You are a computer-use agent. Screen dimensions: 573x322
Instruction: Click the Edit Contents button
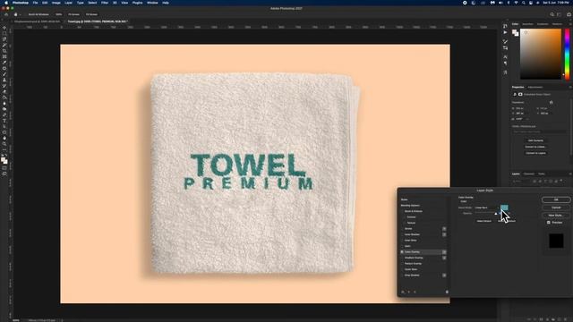[535, 140]
